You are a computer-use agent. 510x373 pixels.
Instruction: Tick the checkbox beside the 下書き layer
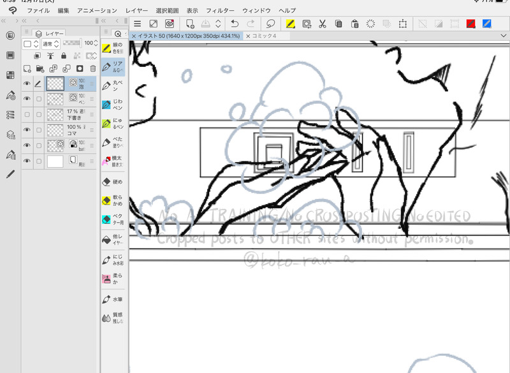click(39, 115)
